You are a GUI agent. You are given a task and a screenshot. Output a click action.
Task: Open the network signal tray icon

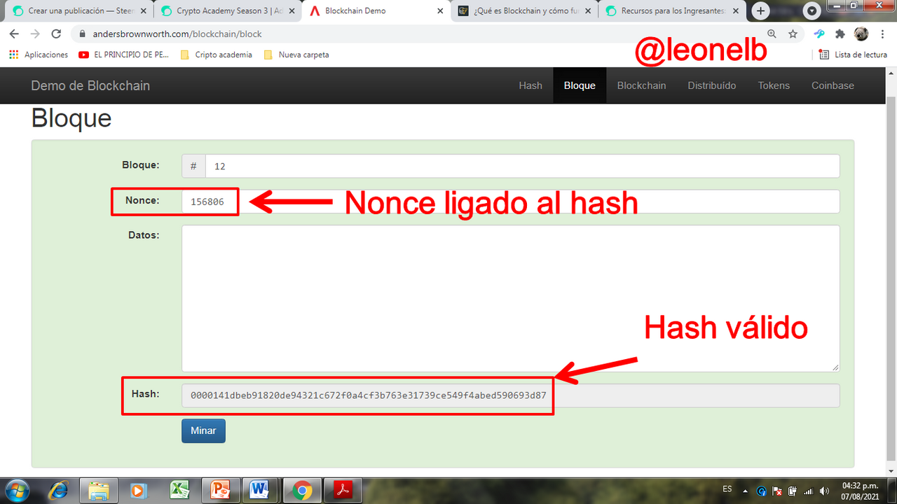tap(807, 490)
